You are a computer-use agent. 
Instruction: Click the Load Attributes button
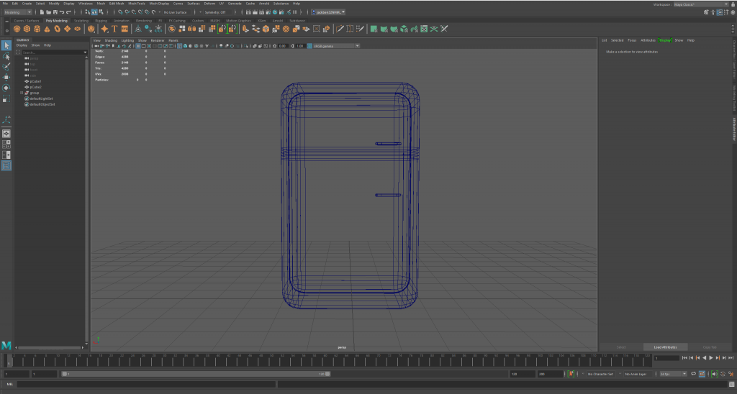point(666,347)
